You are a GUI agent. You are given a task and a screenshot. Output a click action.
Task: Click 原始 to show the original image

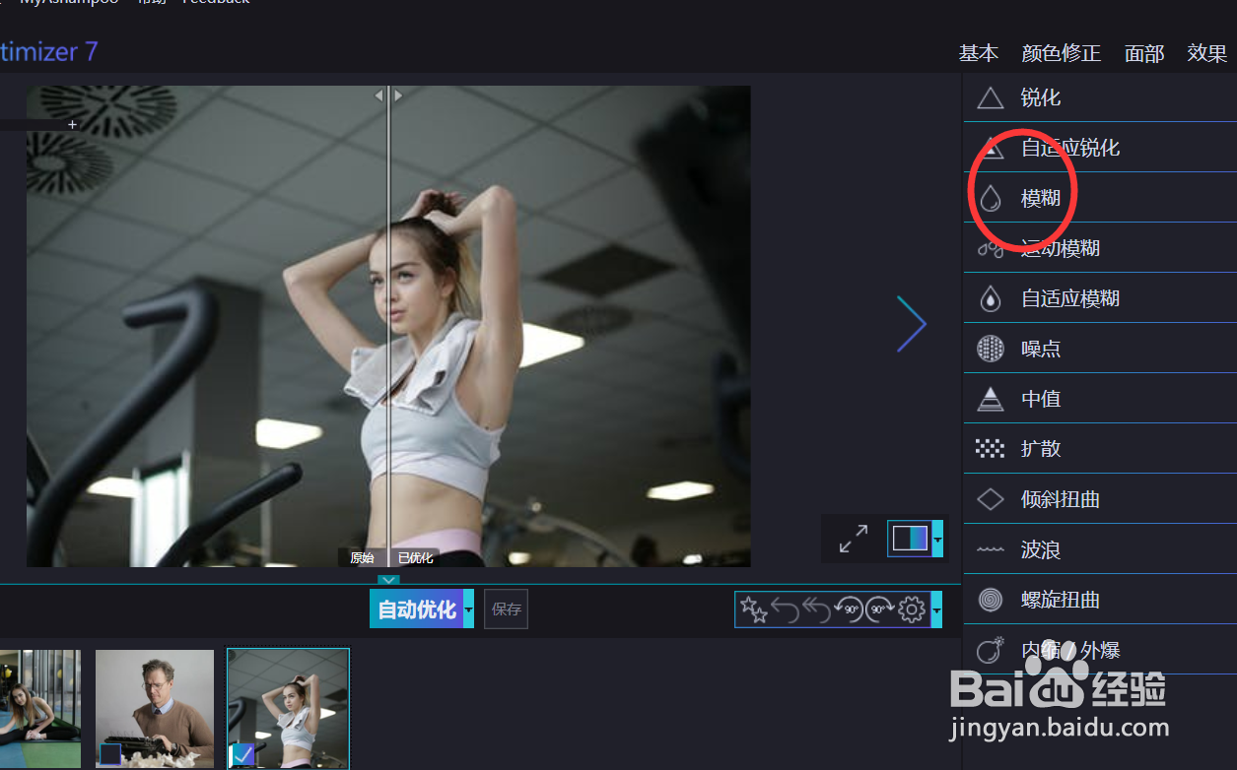[x=363, y=557]
